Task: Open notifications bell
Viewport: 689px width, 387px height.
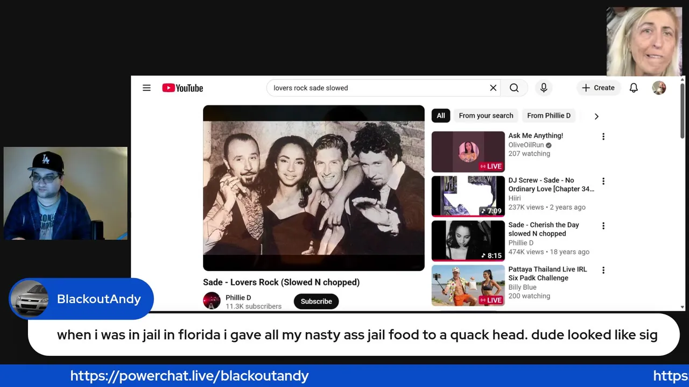Action: tap(634, 88)
